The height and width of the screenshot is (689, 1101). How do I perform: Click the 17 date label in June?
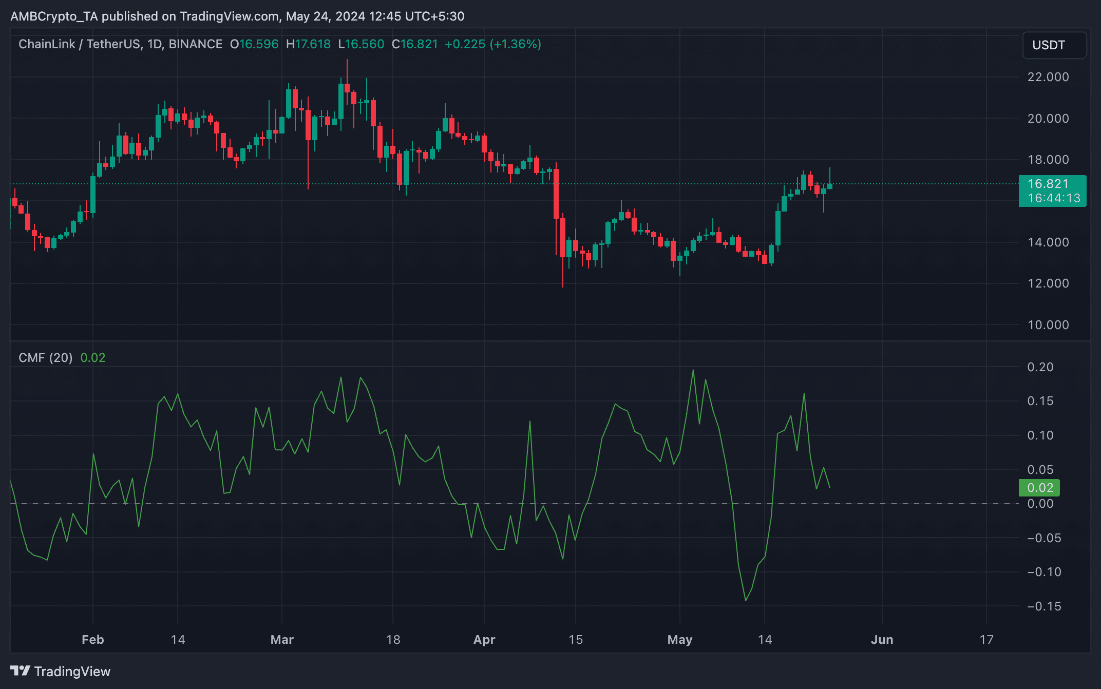[x=986, y=640]
